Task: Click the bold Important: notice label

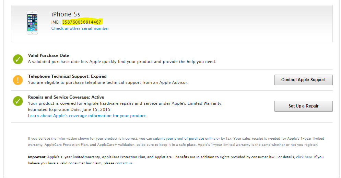Action: coord(37,157)
